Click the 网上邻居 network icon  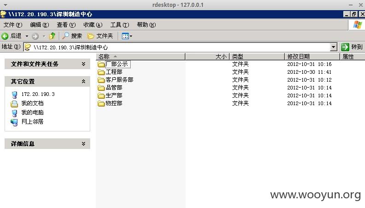tap(14, 122)
